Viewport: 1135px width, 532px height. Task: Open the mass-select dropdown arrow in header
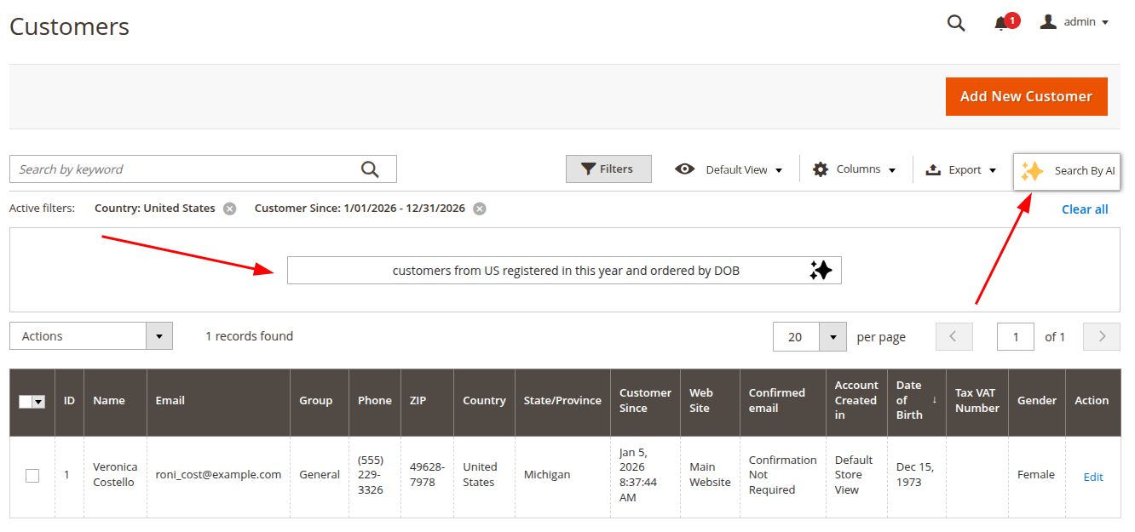(x=39, y=402)
